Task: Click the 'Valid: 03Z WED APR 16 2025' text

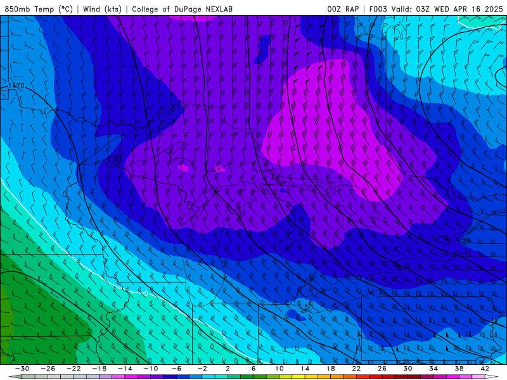Action: pyautogui.click(x=447, y=9)
